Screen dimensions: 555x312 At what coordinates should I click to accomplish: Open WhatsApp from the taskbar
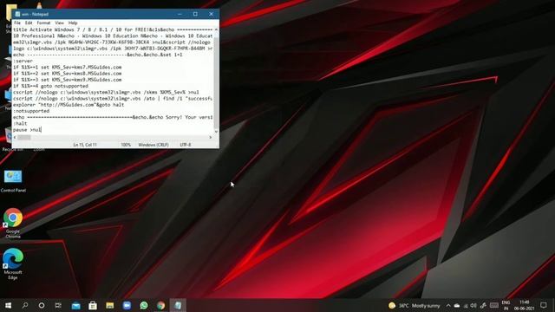click(x=144, y=305)
